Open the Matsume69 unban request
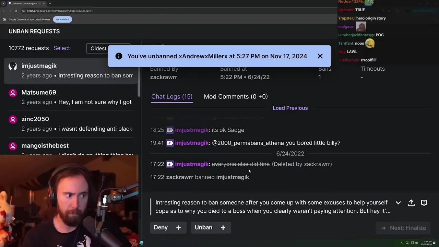Screen dimensions: 439x247 [x=71, y=97]
